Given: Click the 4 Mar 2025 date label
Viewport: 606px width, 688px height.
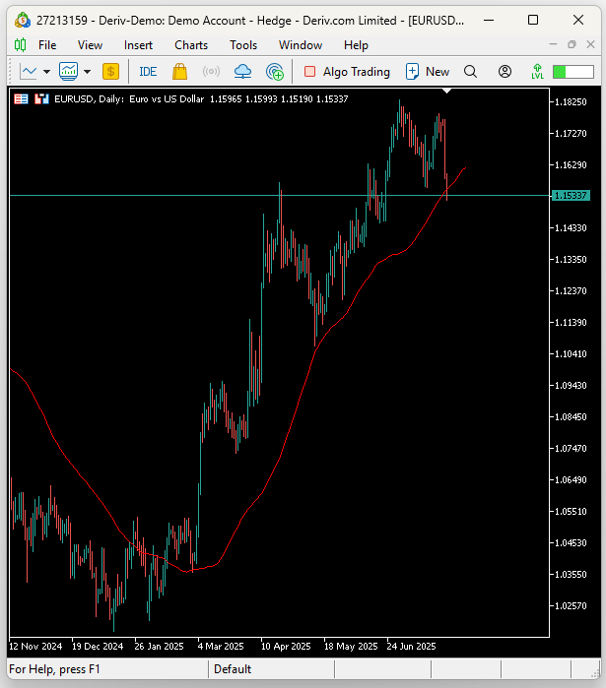Looking at the screenshot, I should (221, 647).
